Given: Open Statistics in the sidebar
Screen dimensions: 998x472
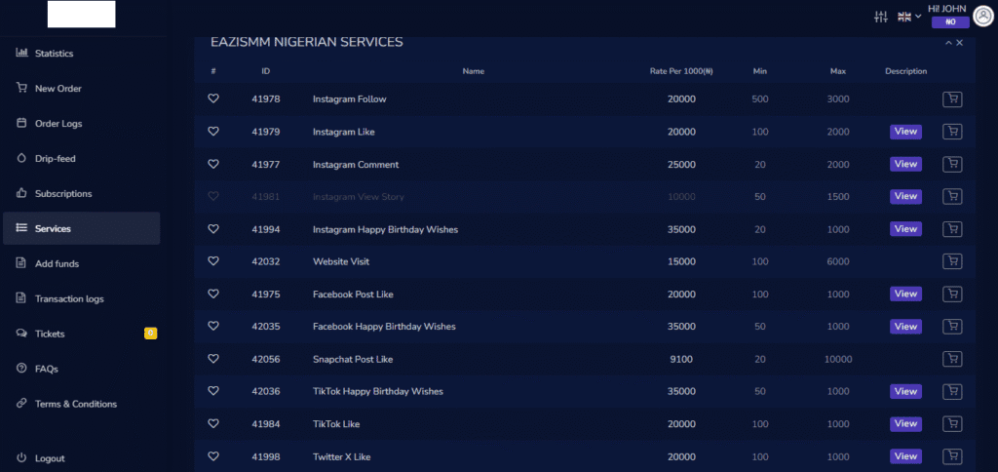Looking at the screenshot, I should coord(82,54).
